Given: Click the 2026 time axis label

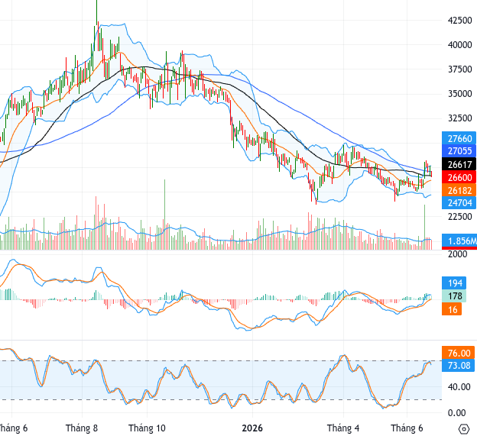Looking at the screenshot, I should (x=252, y=428).
